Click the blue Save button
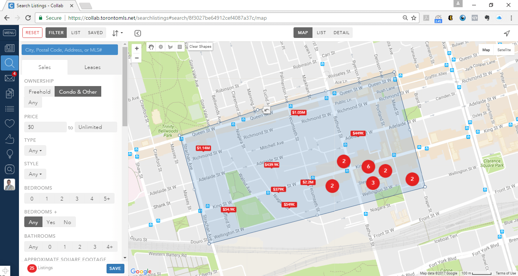The image size is (518, 276). (115, 268)
